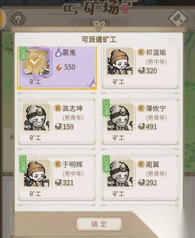Click the 农 badge next to 高志坤

(58, 108)
